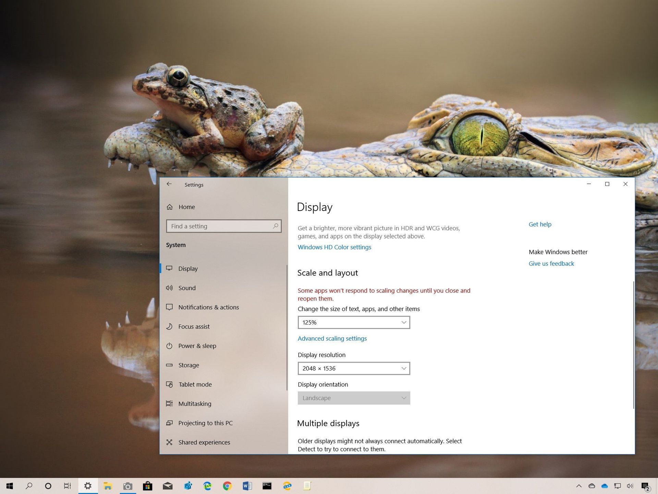This screenshot has height=494, width=658.
Task: Open Windows HD Color settings link
Action: 334,247
